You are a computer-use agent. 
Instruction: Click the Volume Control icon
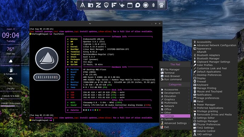tap(195, 131)
